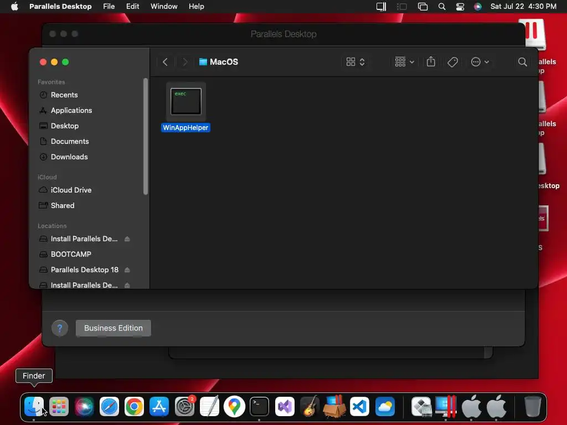Open the More actions ellipsis menu
This screenshot has height=425, width=567.
[480, 62]
